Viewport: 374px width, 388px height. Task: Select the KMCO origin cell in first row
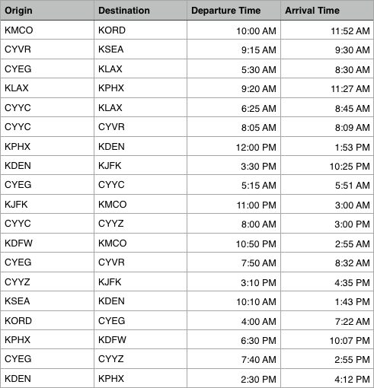47,30
